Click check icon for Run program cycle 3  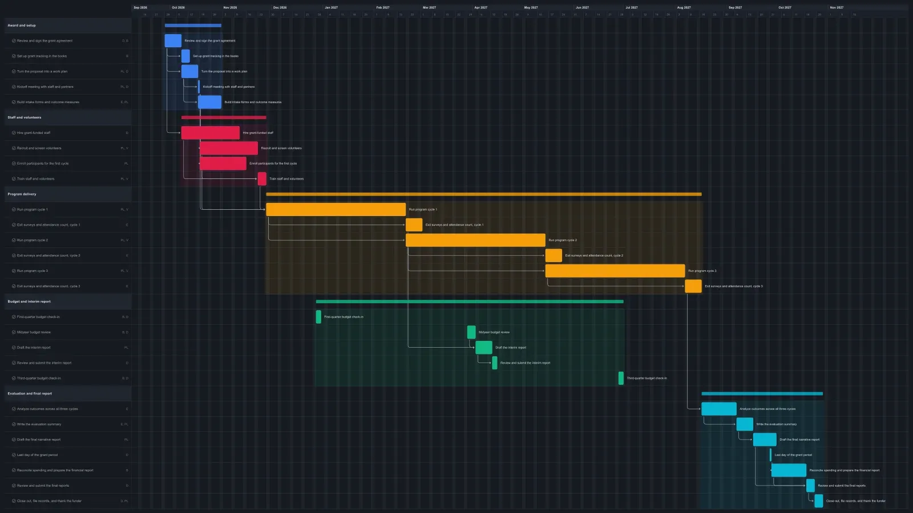coord(14,271)
